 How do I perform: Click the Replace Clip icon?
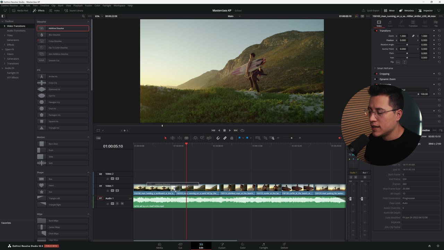tap(209, 138)
